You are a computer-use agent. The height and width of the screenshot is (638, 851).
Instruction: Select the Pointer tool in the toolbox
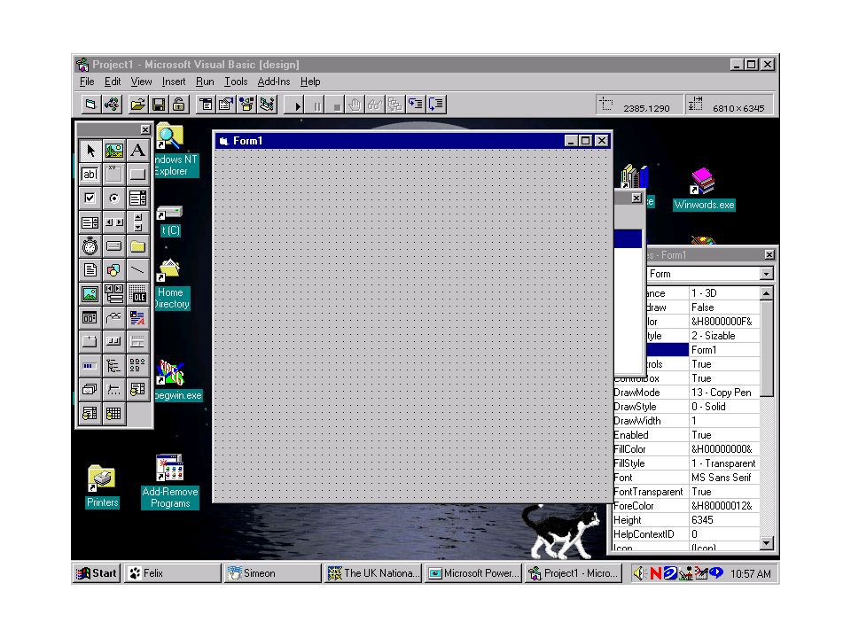tap(90, 151)
